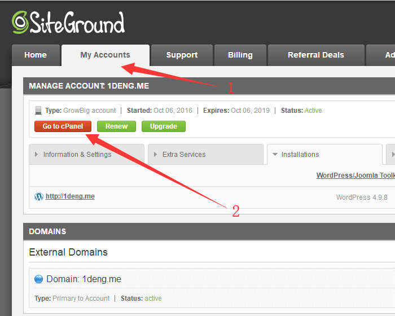Open the Support tab

click(182, 55)
